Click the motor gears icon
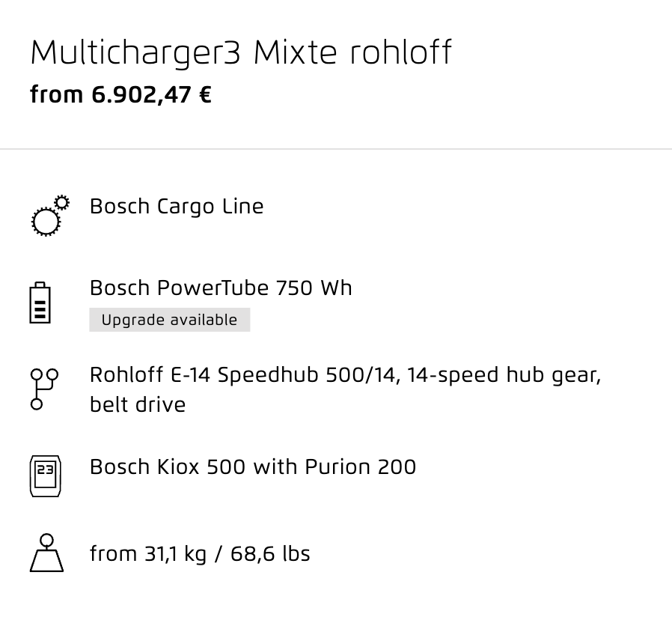Viewport: 672px width, 620px height. (50, 216)
